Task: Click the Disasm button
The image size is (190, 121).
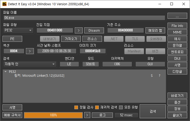Action: [94, 30]
